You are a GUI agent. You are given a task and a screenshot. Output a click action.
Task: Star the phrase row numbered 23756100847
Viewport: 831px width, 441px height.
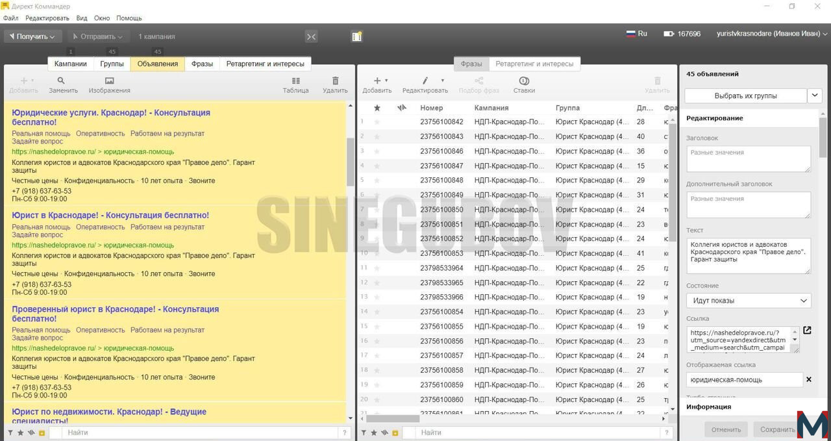click(x=377, y=166)
